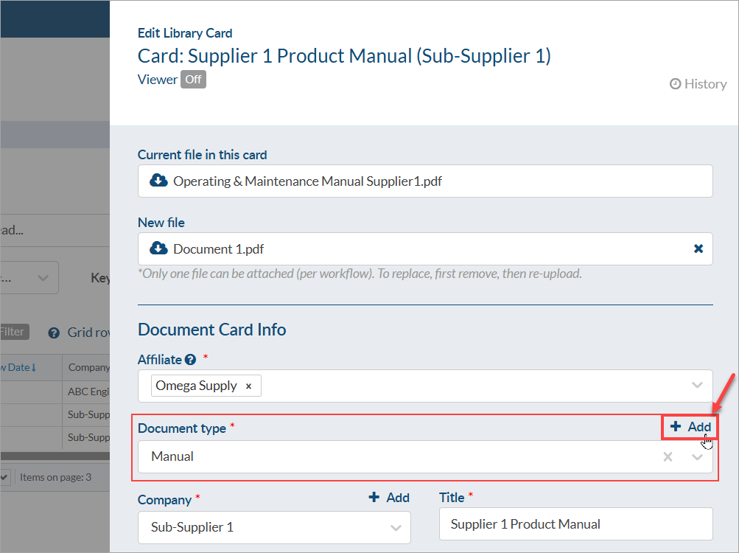Open the card History

click(698, 84)
